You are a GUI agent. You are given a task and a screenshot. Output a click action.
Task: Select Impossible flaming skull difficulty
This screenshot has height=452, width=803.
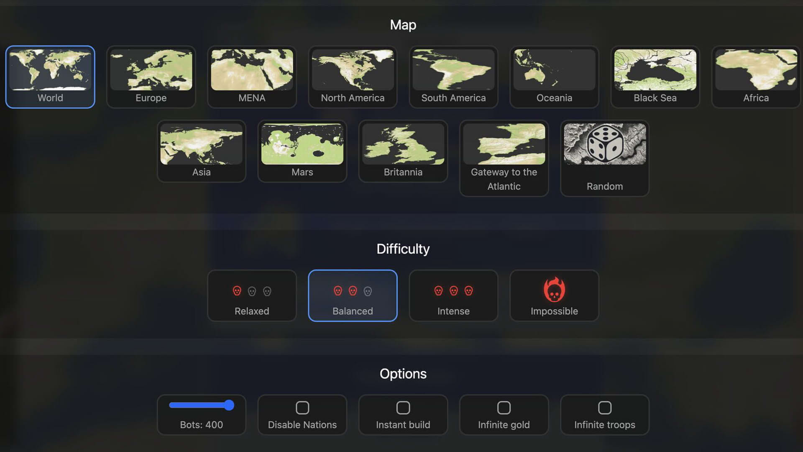pyautogui.click(x=554, y=296)
